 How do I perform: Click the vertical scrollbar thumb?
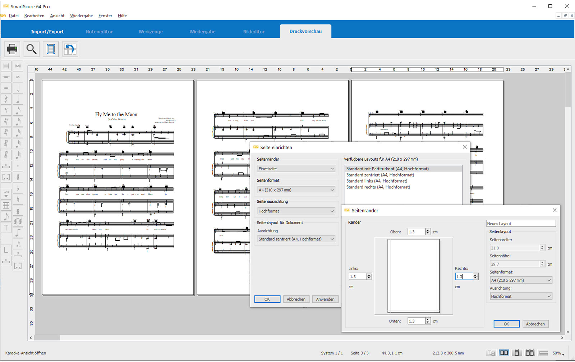coord(568,90)
